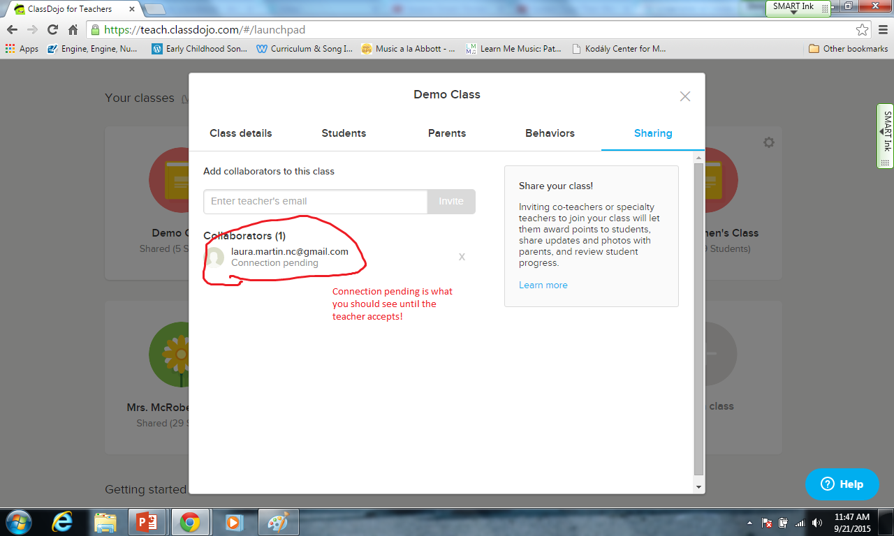The image size is (894, 536).
Task: Open the Class details tab
Action: (241, 133)
